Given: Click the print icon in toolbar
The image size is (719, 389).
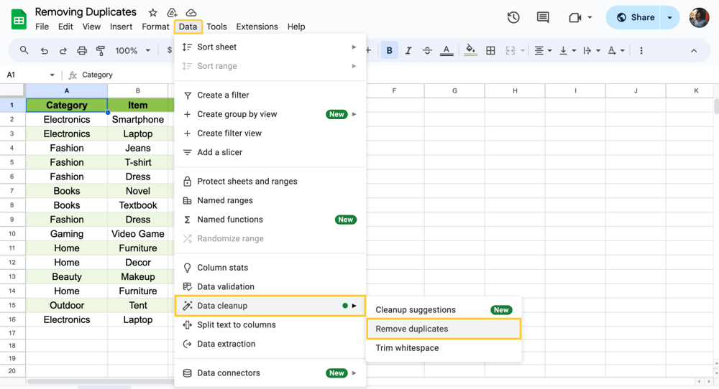Looking at the screenshot, I should [82, 51].
